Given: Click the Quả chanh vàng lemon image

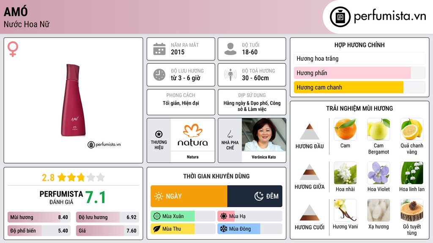Looking at the screenshot, I should click(x=412, y=129).
